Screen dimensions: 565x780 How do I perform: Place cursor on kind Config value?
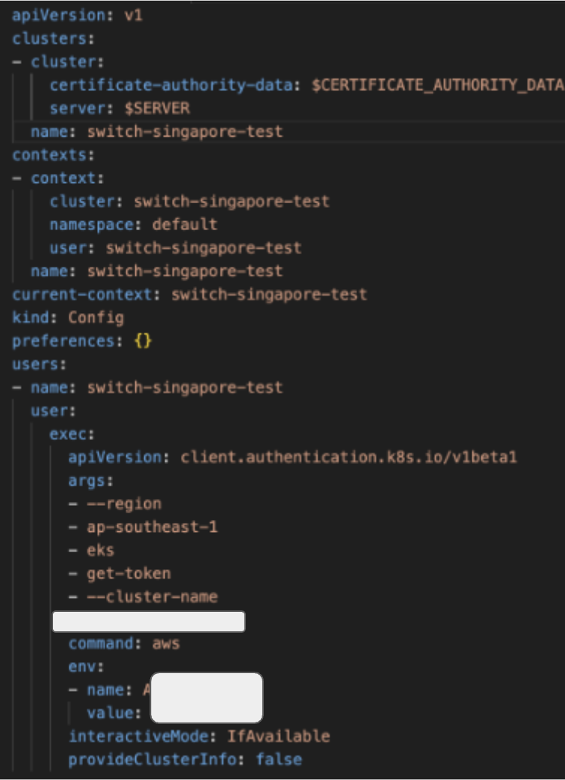pos(96,318)
